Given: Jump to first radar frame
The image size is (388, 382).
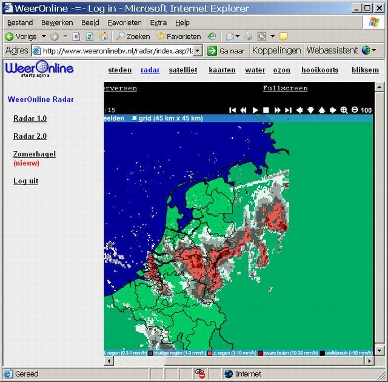Looking at the screenshot, I should tap(232, 110).
